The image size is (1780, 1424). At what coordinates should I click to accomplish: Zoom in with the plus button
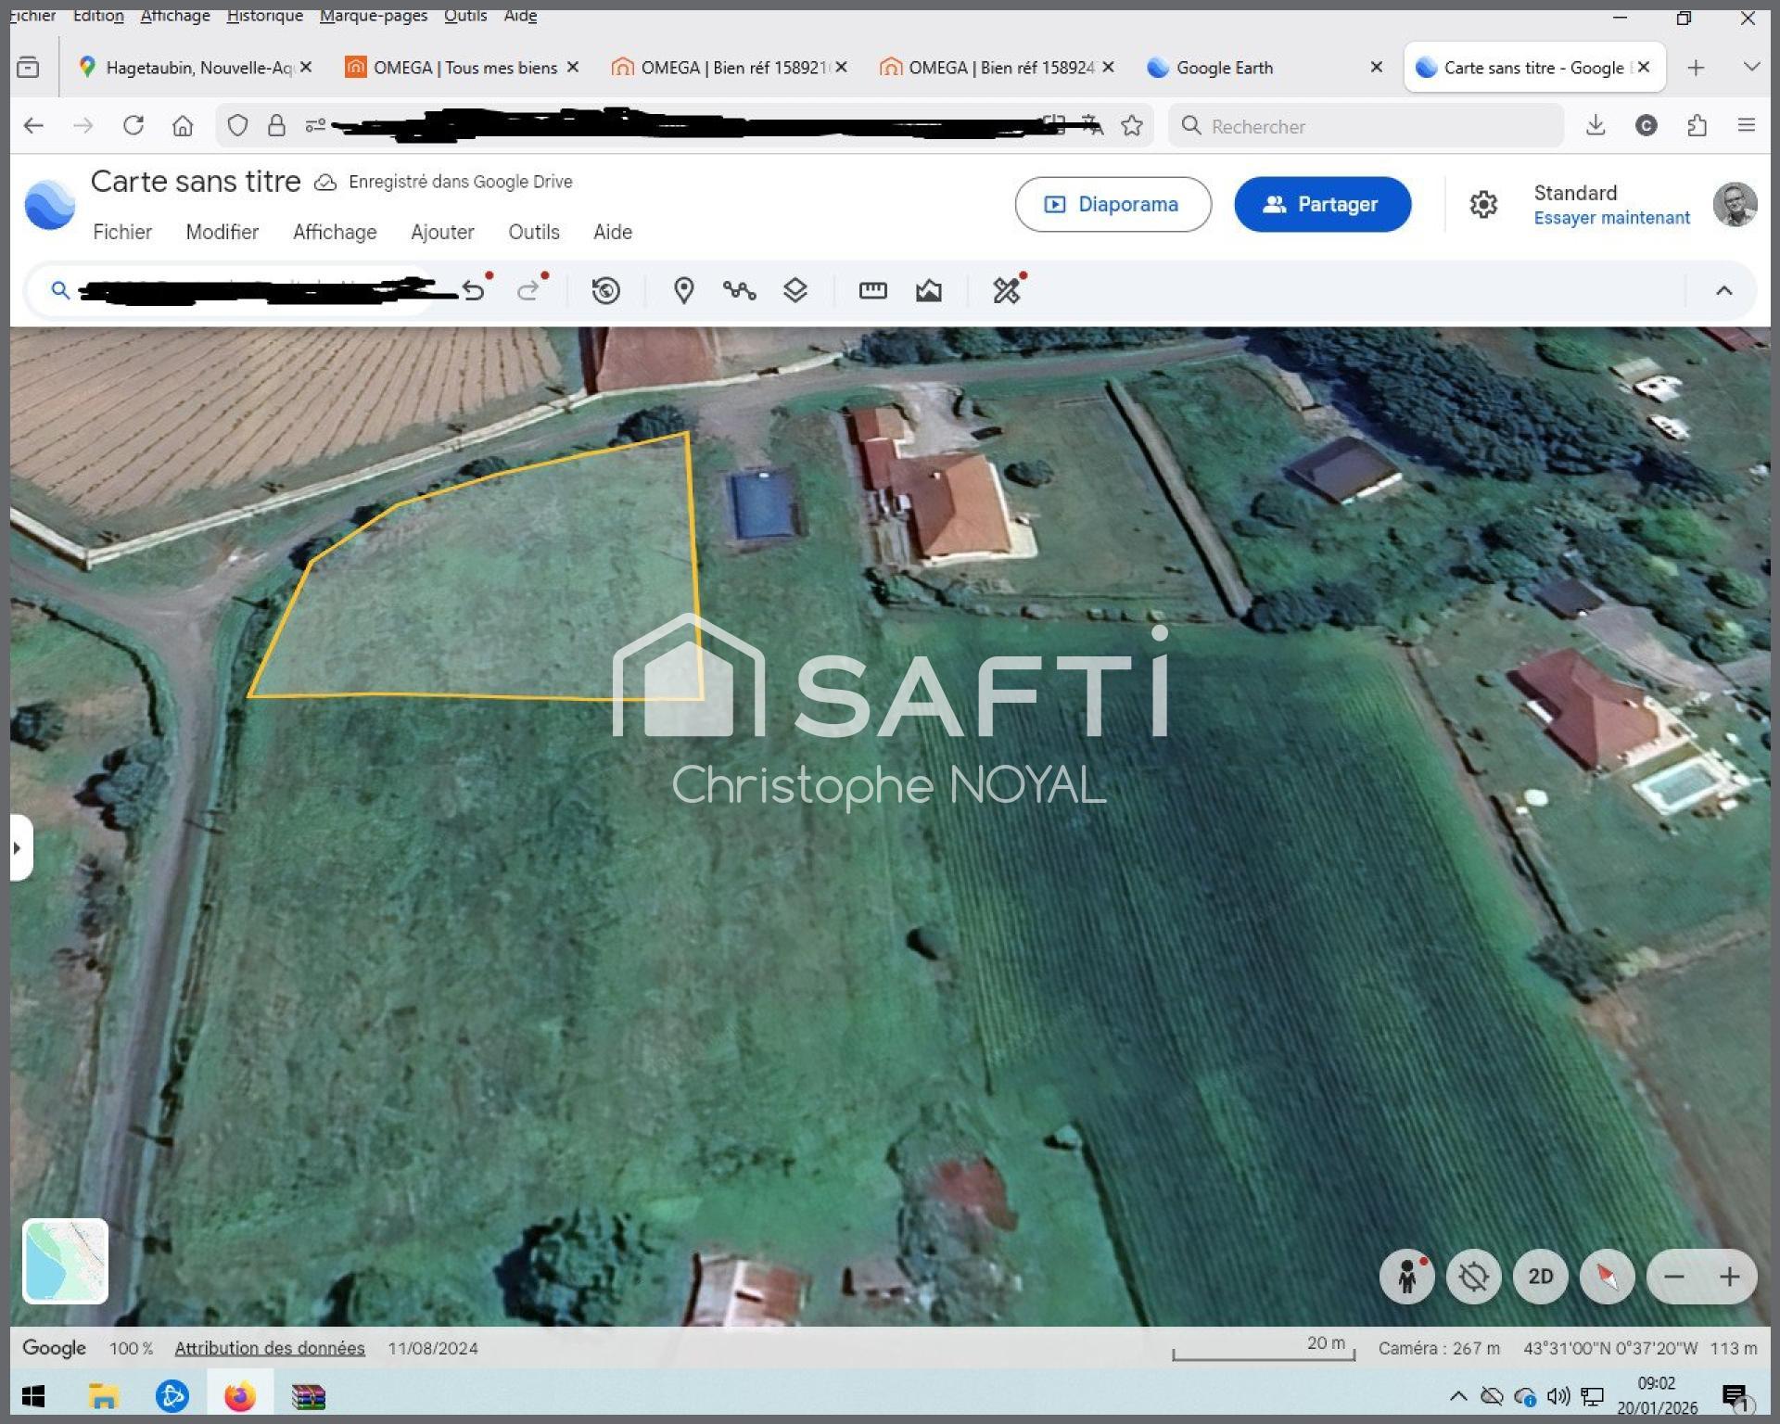pyautogui.click(x=1729, y=1277)
